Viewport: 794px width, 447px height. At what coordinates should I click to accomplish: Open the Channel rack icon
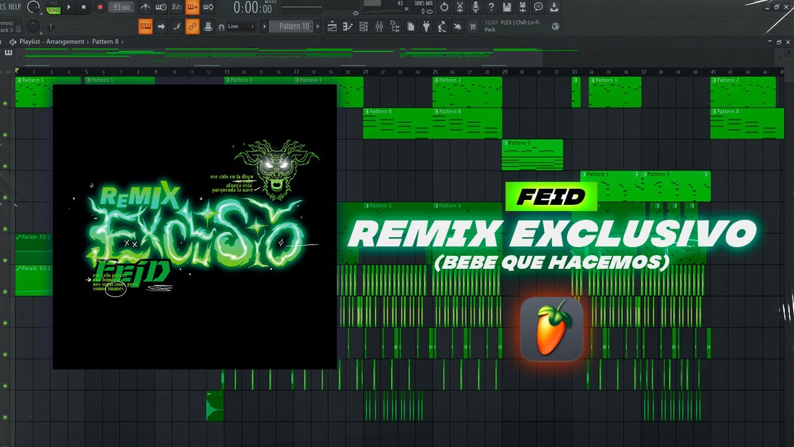(364, 27)
